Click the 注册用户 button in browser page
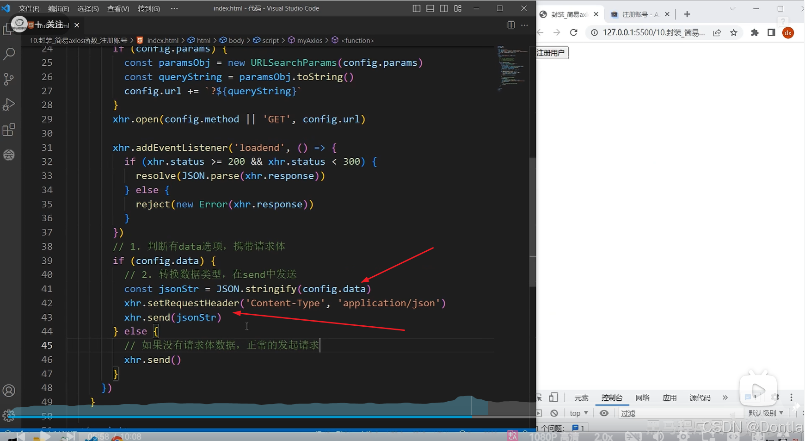This screenshot has height=441, width=805. pos(552,53)
